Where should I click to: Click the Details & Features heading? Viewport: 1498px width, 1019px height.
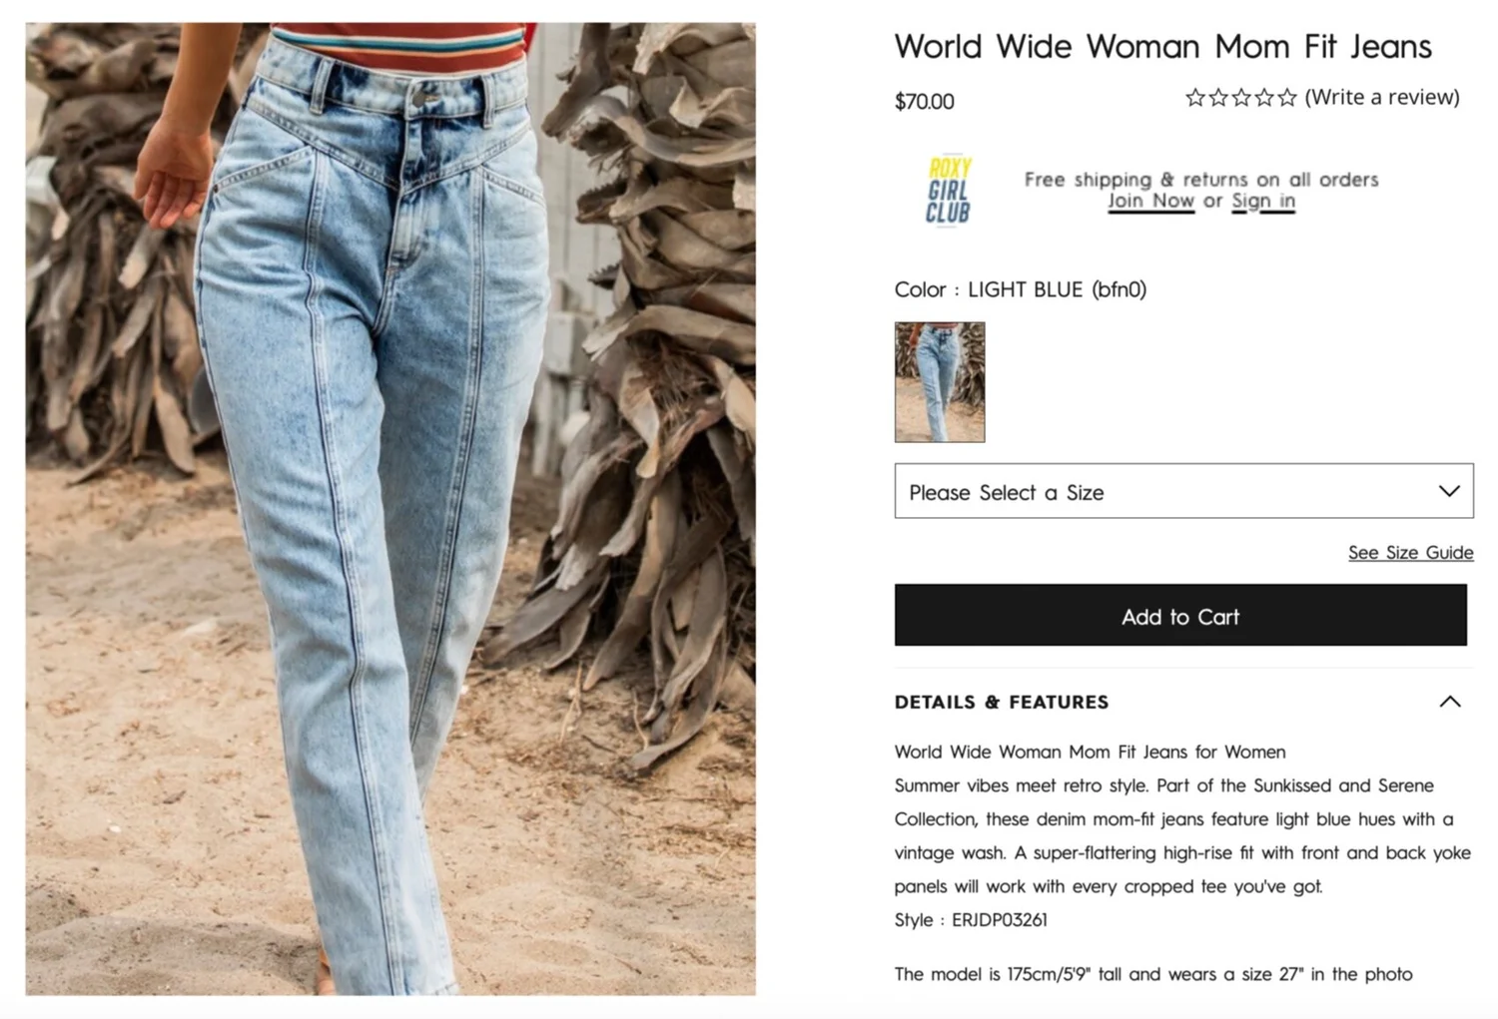pyautogui.click(x=1001, y=702)
